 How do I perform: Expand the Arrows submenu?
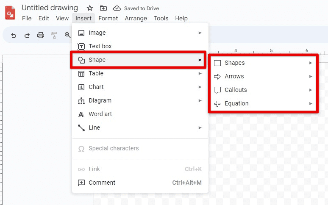tap(263, 77)
